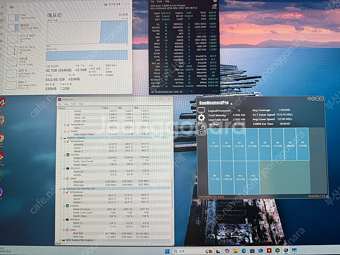Viewport: 340px width, 255px height.
Task: Open Microsoft Edge from the taskbar
Action: tap(244, 251)
